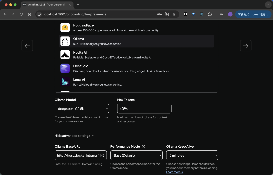Click the translate page icon
This screenshot has height=175, width=273.
click(x=167, y=14)
